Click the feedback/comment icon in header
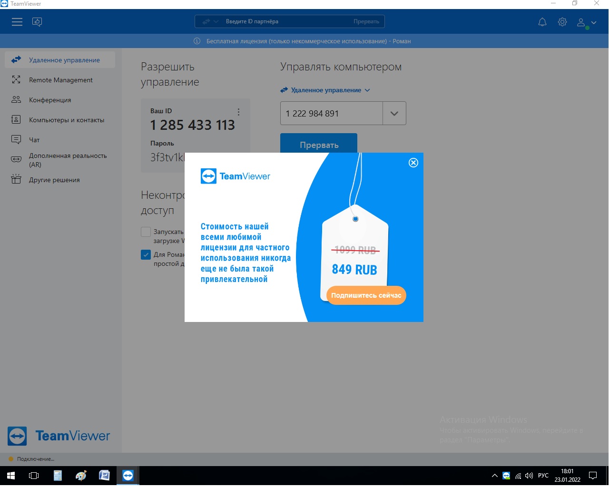This screenshot has width=609, height=487. click(x=37, y=22)
